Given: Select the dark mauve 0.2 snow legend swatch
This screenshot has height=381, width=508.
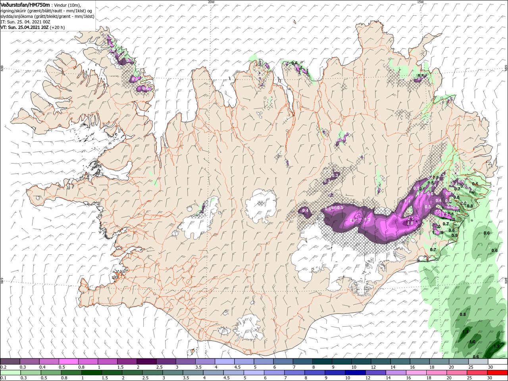Looking at the screenshot, I should 10,362.
